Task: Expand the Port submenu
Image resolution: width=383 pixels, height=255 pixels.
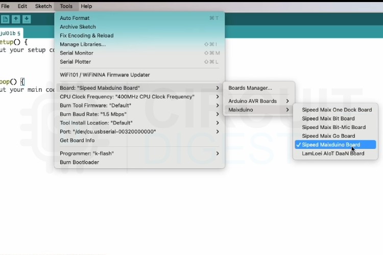Action: point(139,132)
